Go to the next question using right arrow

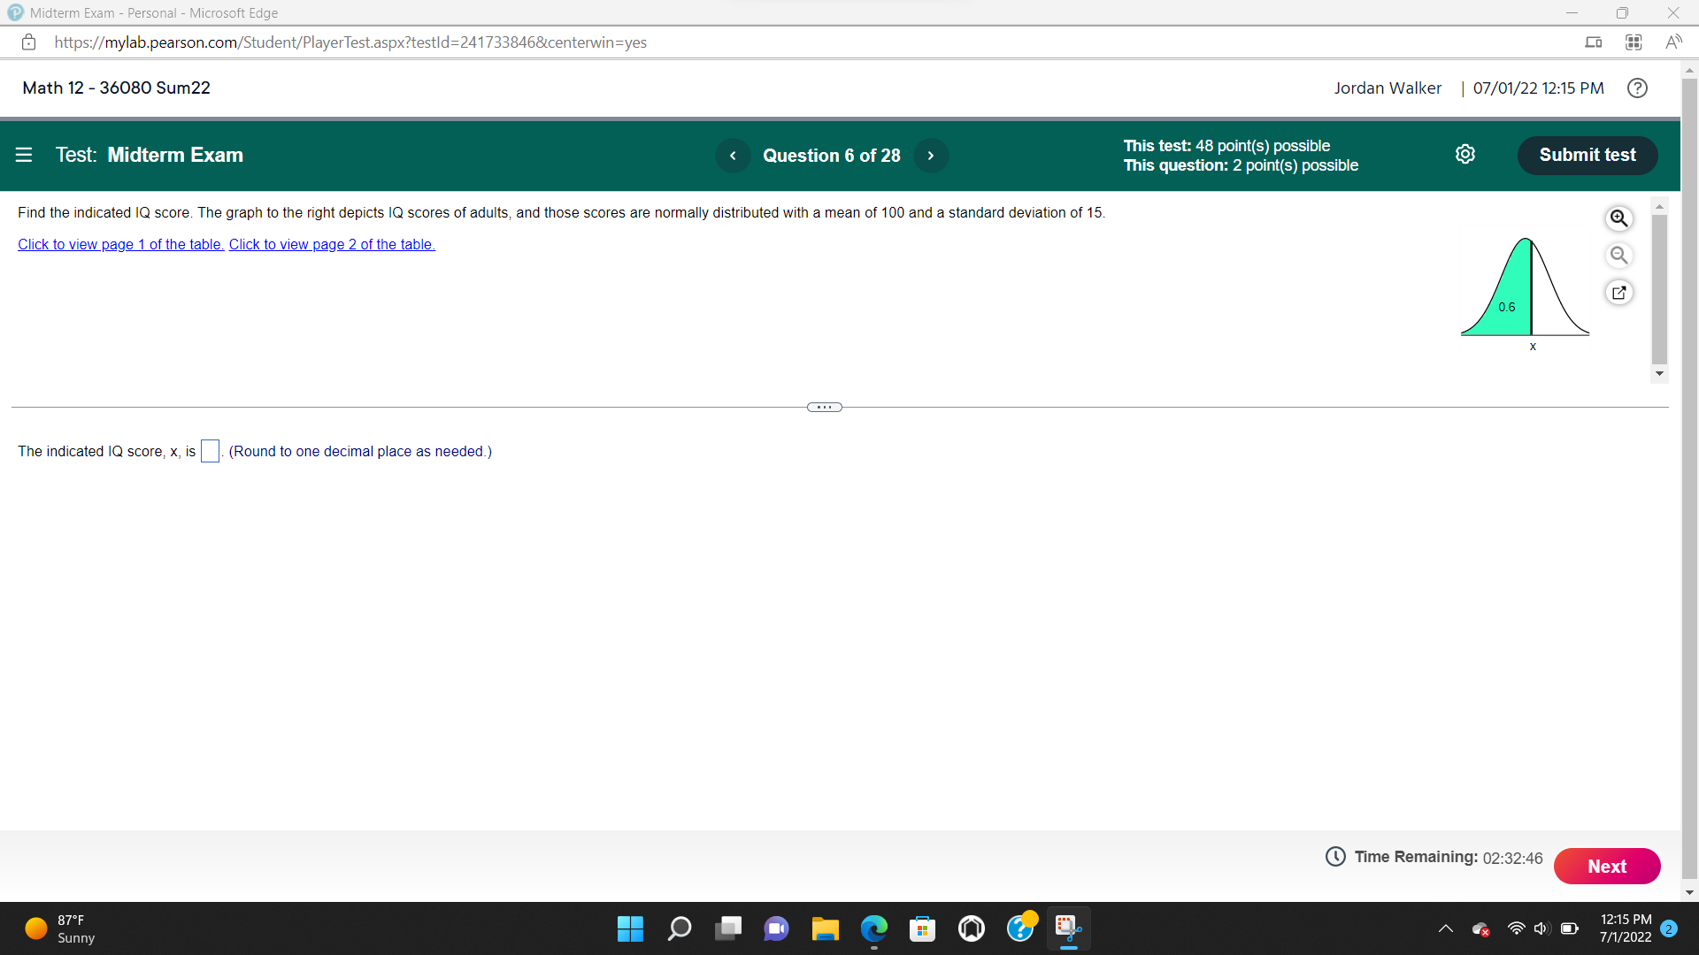pyautogui.click(x=931, y=155)
